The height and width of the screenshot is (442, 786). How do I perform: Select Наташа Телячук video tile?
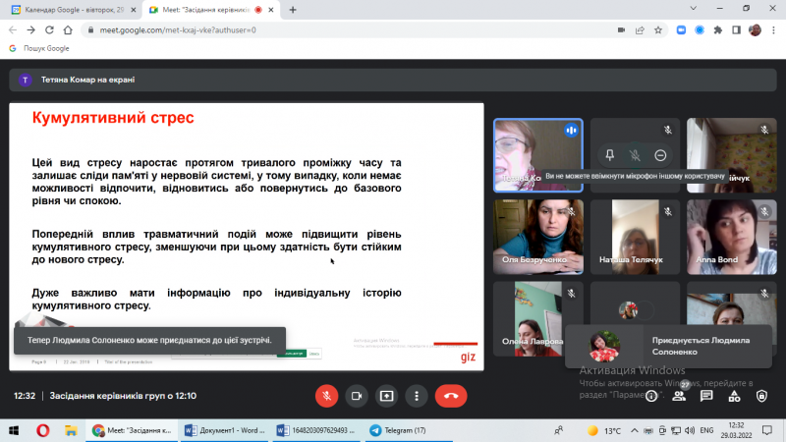click(635, 237)
